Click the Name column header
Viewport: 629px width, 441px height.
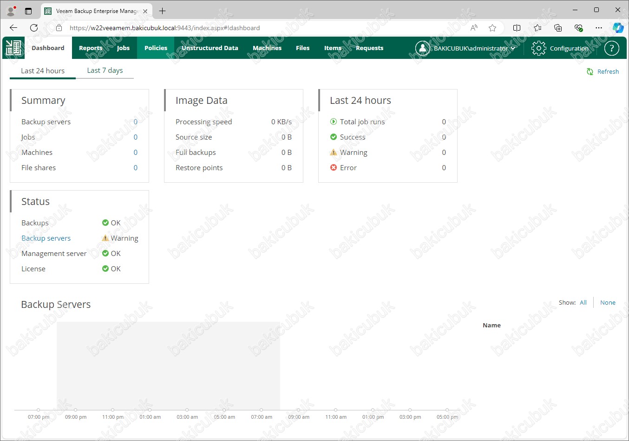coord(491,325)
